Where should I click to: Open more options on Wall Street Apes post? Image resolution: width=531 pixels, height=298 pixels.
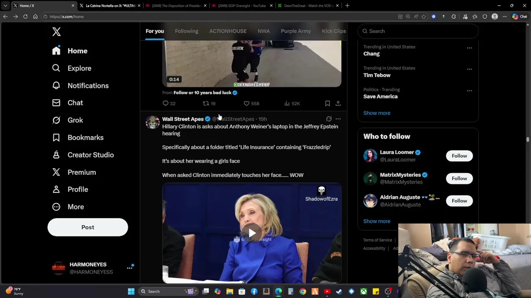[x=338, y=119]
